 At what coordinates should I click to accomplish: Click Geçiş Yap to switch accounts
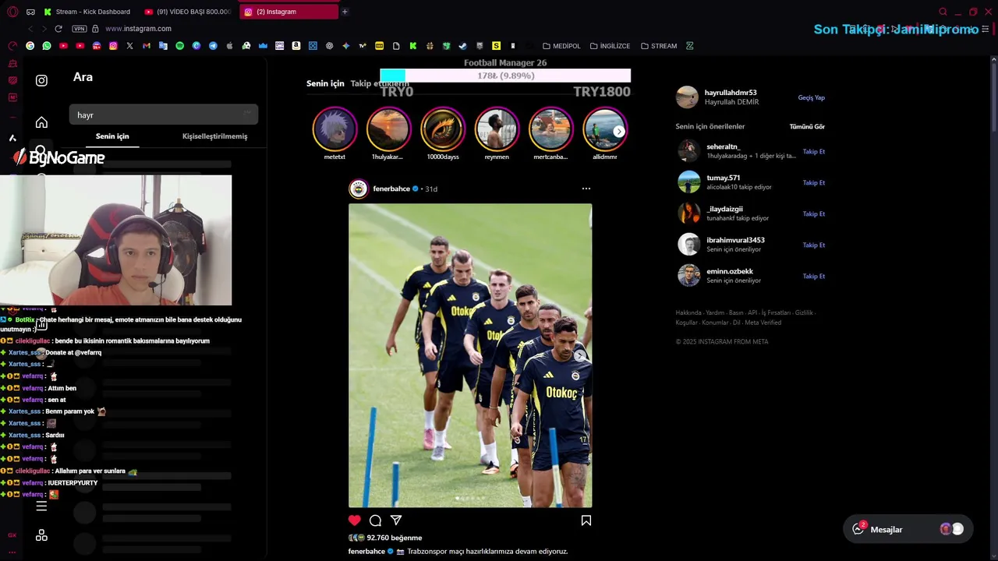tap(811, 97)
